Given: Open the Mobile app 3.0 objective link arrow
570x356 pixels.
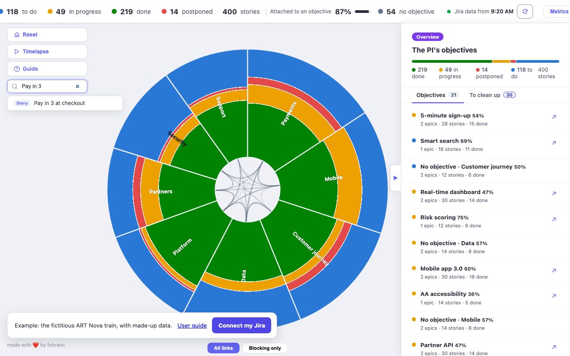Looking at the screenshot, I should pos(554,271).
